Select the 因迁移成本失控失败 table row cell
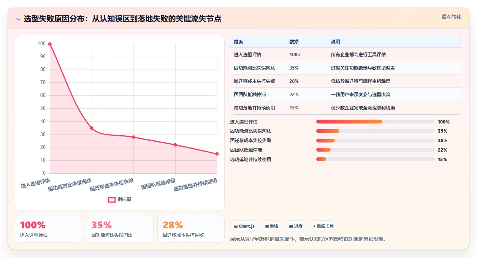The width and height of the screenshot is (477, 258). tap(255, 81)
